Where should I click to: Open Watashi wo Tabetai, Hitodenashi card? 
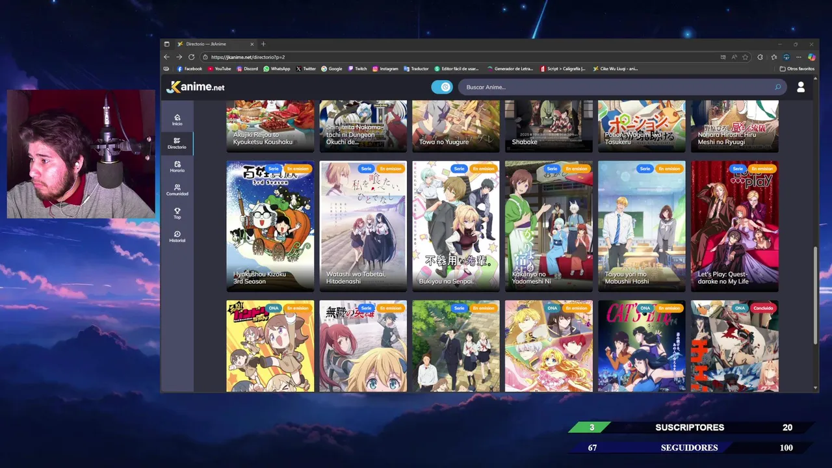click(x=363, y=226)
